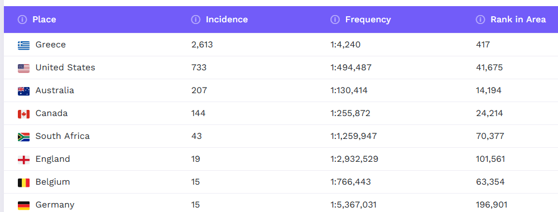The height and width of the screenshot is (212, 558).
Task: Click the Germany flag icon
Action: (24, 205)
